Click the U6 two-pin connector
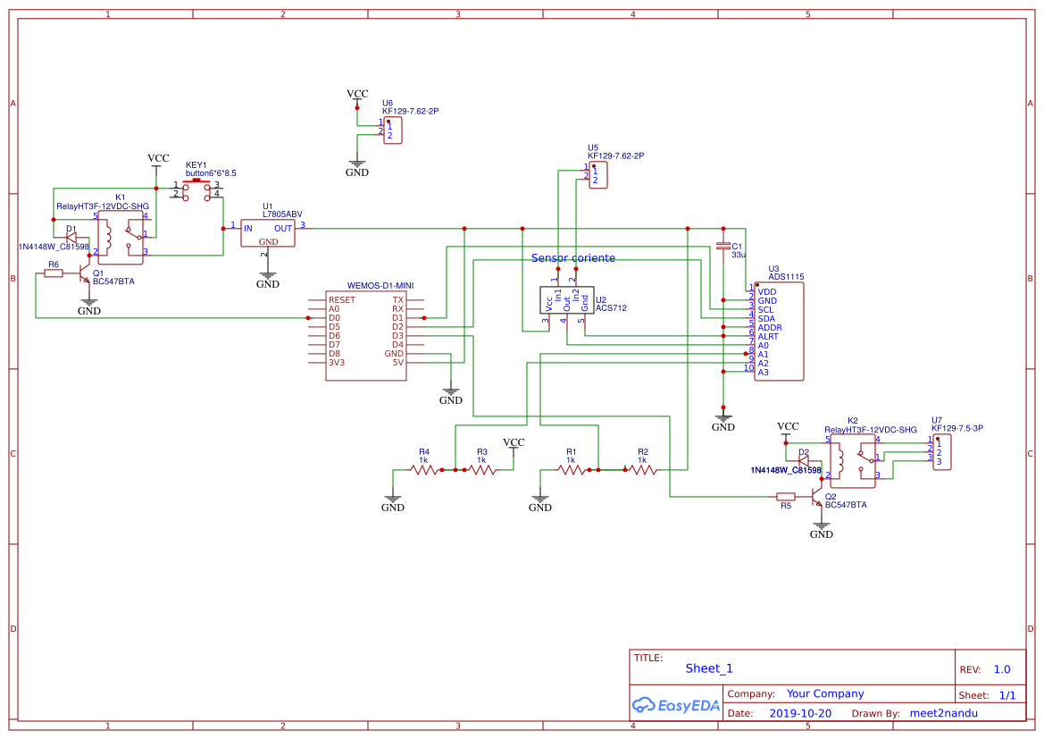 tap(393, 130)
